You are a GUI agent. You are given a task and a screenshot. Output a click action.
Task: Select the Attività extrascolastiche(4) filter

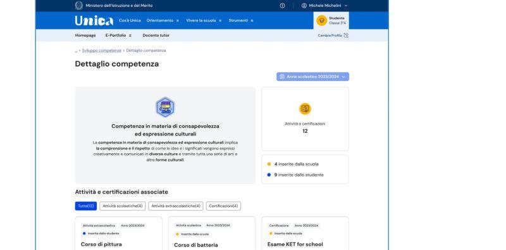point(176,206)
